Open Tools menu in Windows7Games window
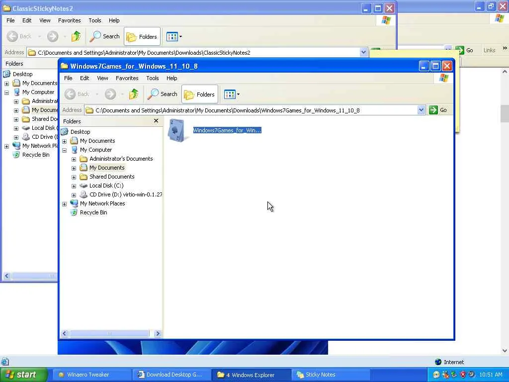The height and width of the screenshot is (382, 509). [152, 78]
